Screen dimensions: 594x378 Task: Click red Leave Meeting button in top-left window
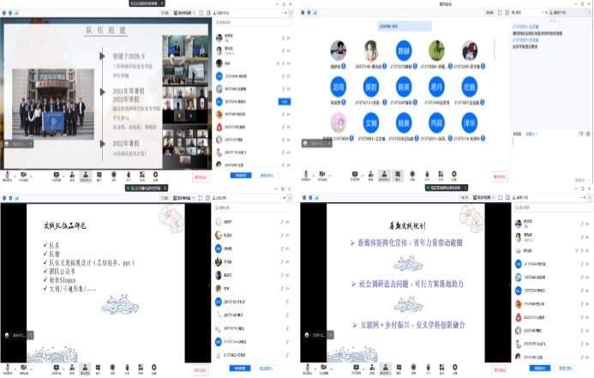click(200, 175)
